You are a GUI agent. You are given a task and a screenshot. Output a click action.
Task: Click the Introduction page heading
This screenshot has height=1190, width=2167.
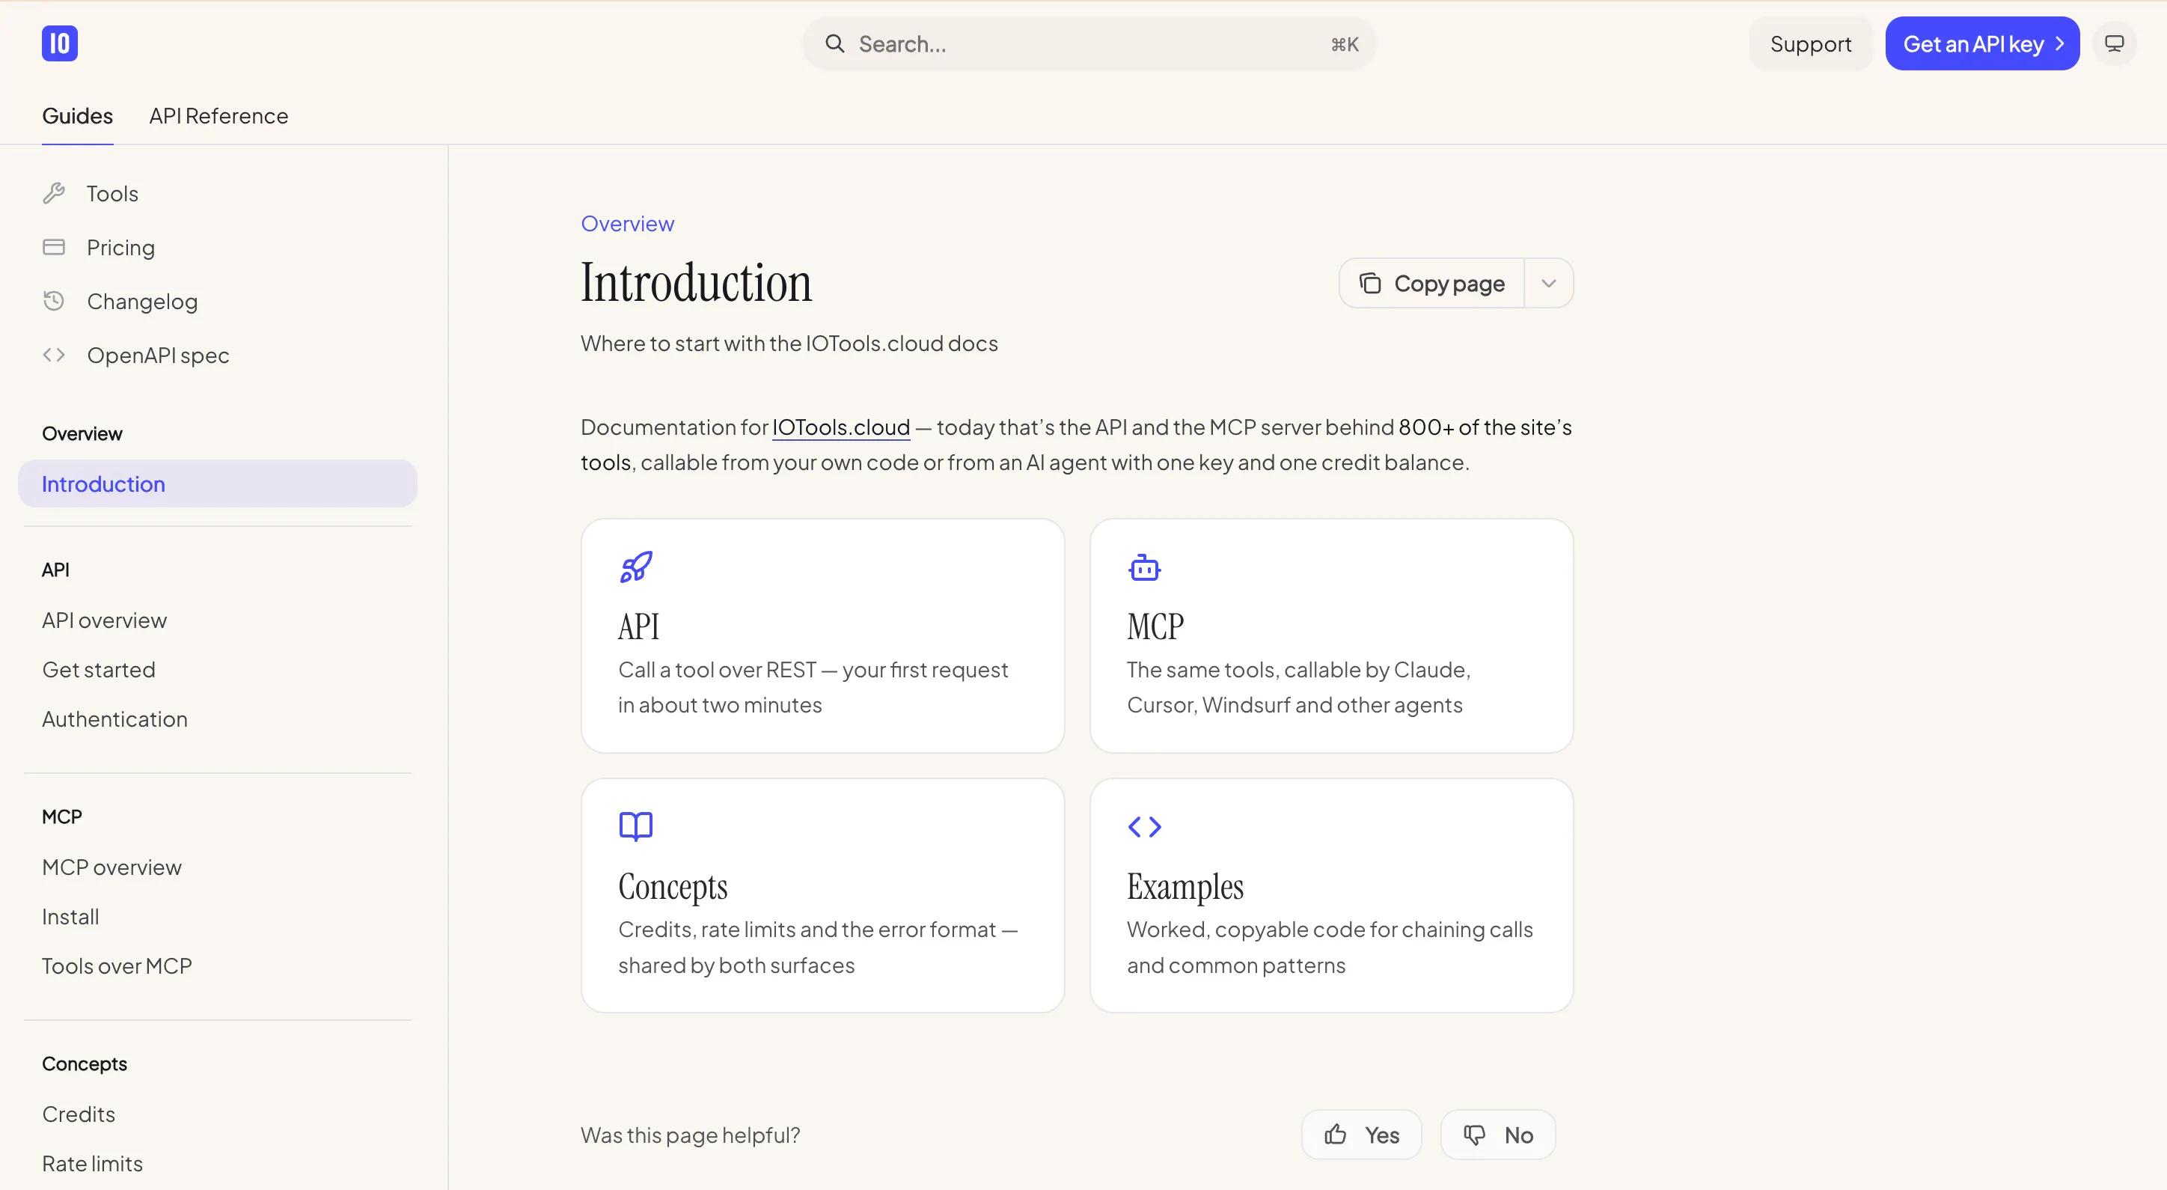(697, 283)
